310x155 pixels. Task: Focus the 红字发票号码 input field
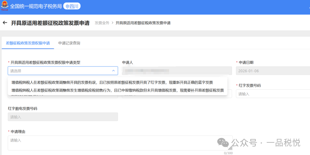point(273,94)
